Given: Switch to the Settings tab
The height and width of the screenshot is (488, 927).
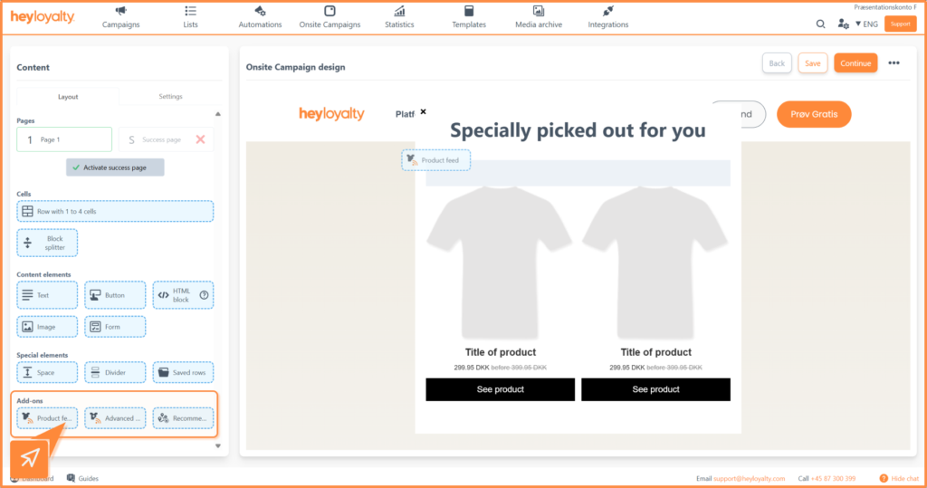Looking at the screenshot, I should click(170, 97).
